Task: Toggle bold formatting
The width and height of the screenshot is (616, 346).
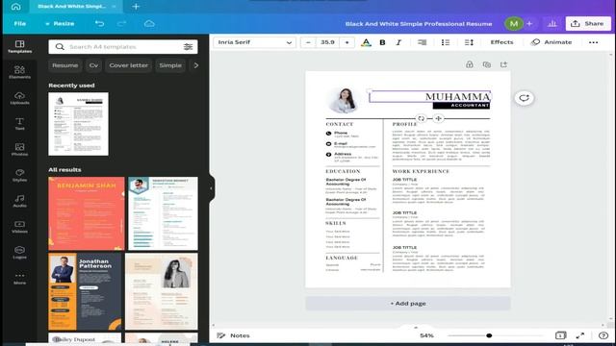Action: (x=382, y=42)
